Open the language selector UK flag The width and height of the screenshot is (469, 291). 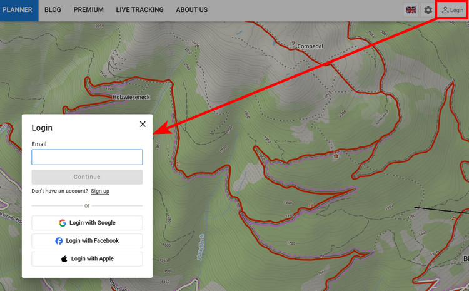411,10
